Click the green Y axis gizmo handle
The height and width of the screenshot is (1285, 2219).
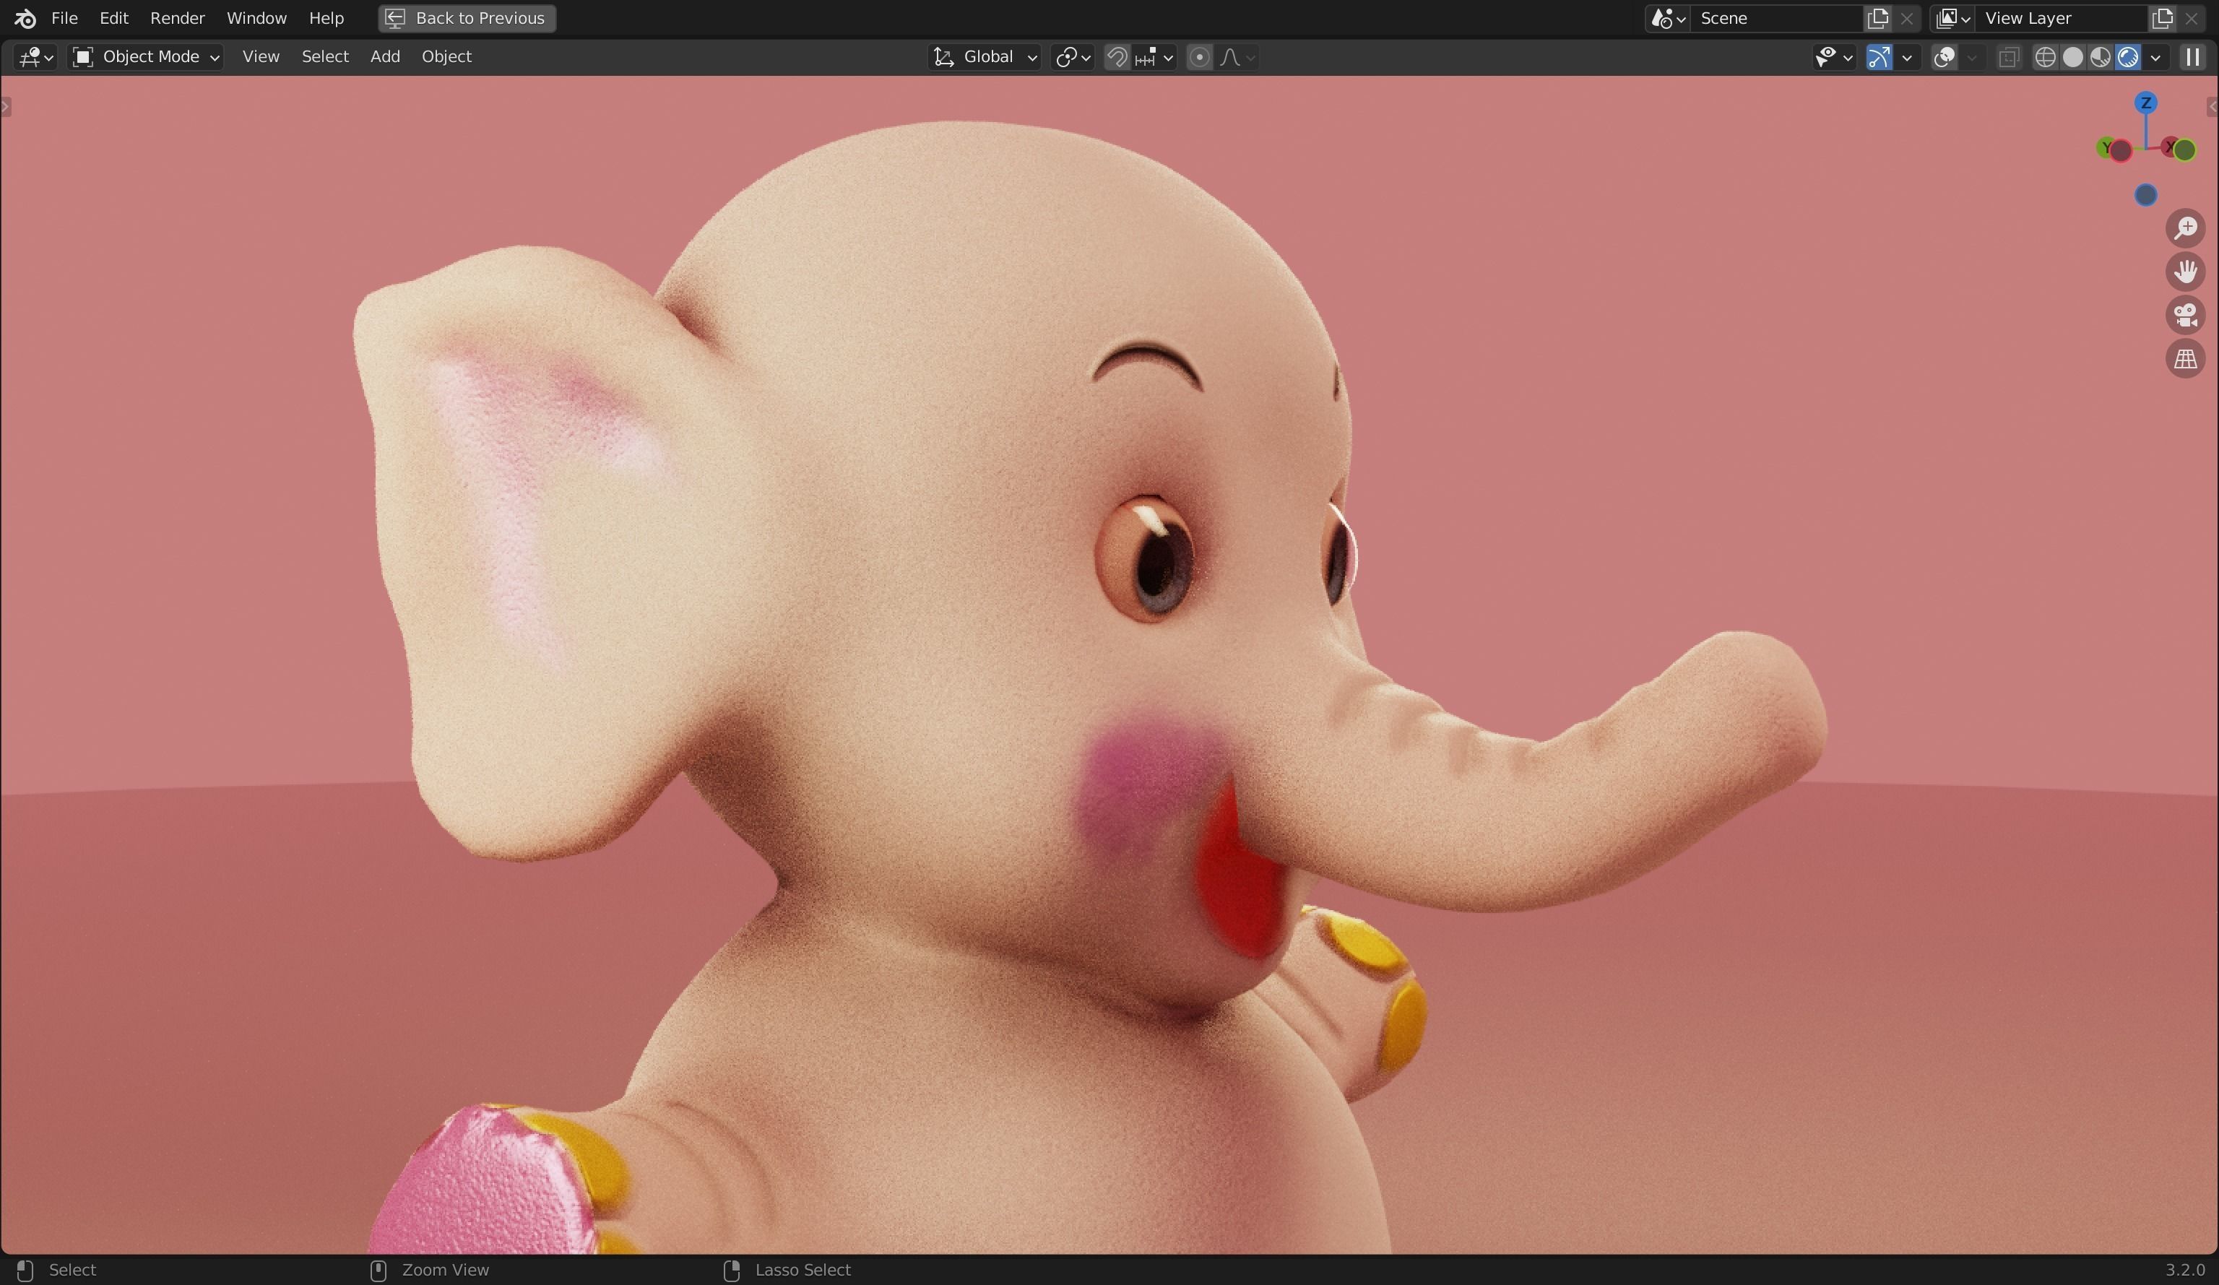pos(2106,147)
